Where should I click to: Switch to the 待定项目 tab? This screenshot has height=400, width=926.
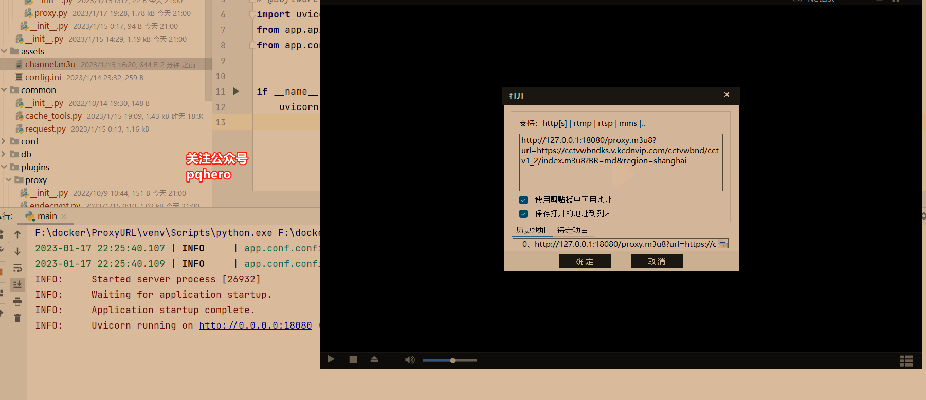tap(573, 230)
